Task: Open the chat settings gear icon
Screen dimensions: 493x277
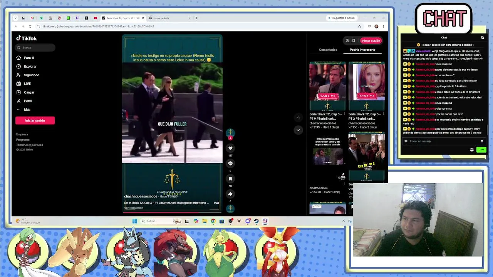Action: tap(472, 150)
